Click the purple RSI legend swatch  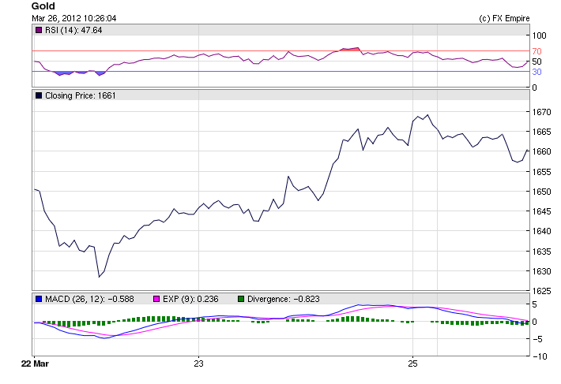click(39, 30)
